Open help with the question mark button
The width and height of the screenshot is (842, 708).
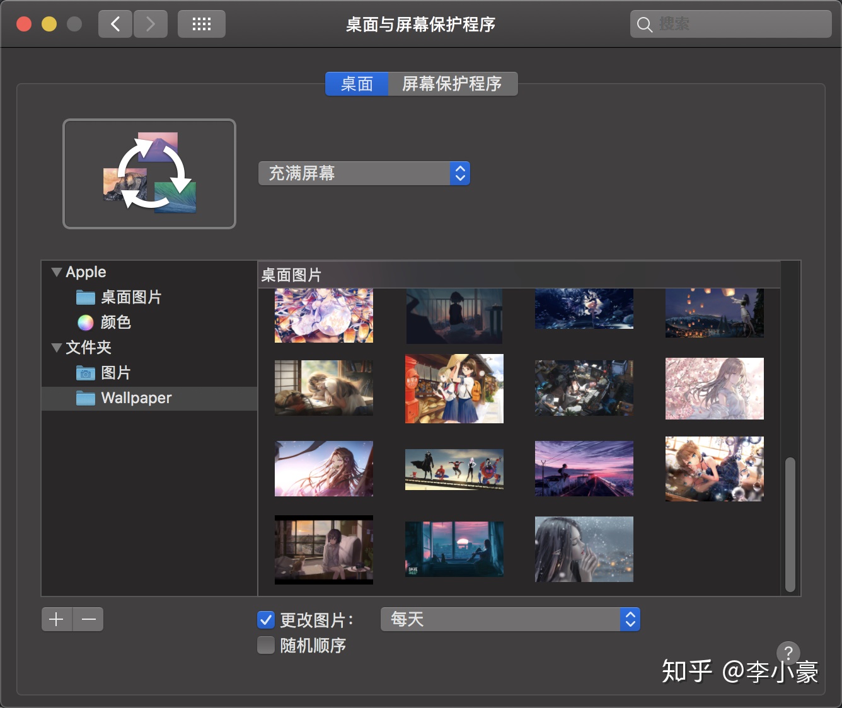click(788, 653)
